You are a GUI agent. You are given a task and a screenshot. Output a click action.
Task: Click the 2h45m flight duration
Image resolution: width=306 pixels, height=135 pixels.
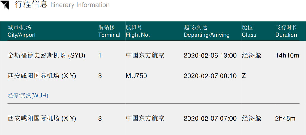[285, 118]
